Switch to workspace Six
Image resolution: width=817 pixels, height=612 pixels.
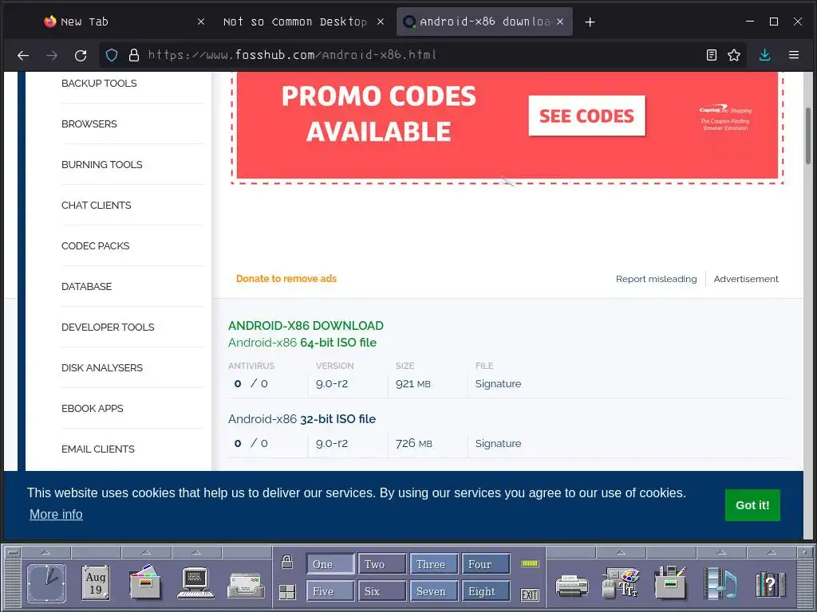click(x=382, y=592)
